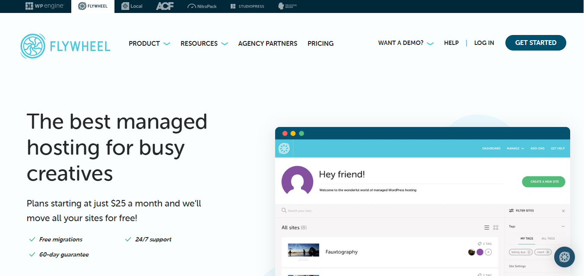Select the My Tags tab
Viewport: 584px width, 276px height.
pyautogui.click(x=527, y=238)
